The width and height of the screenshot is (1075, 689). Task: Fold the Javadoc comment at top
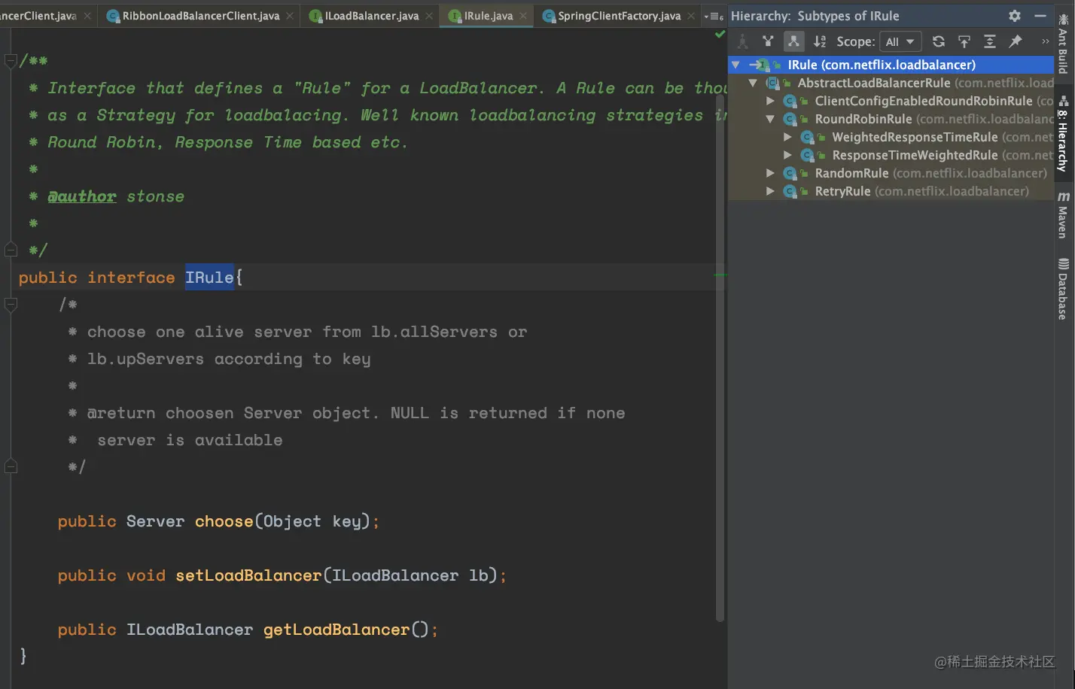point(11,61)
